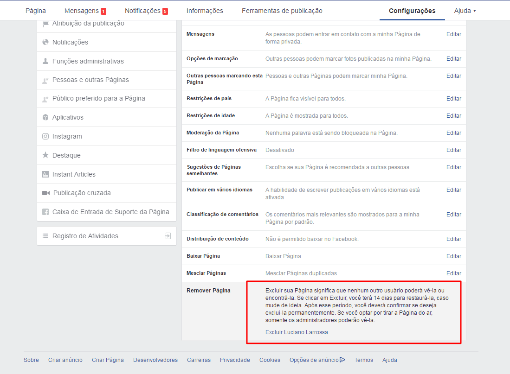Select the Configurações tab
Viewport: 510px width, 374px height.
pyautogui.click(x=412, y=11)
